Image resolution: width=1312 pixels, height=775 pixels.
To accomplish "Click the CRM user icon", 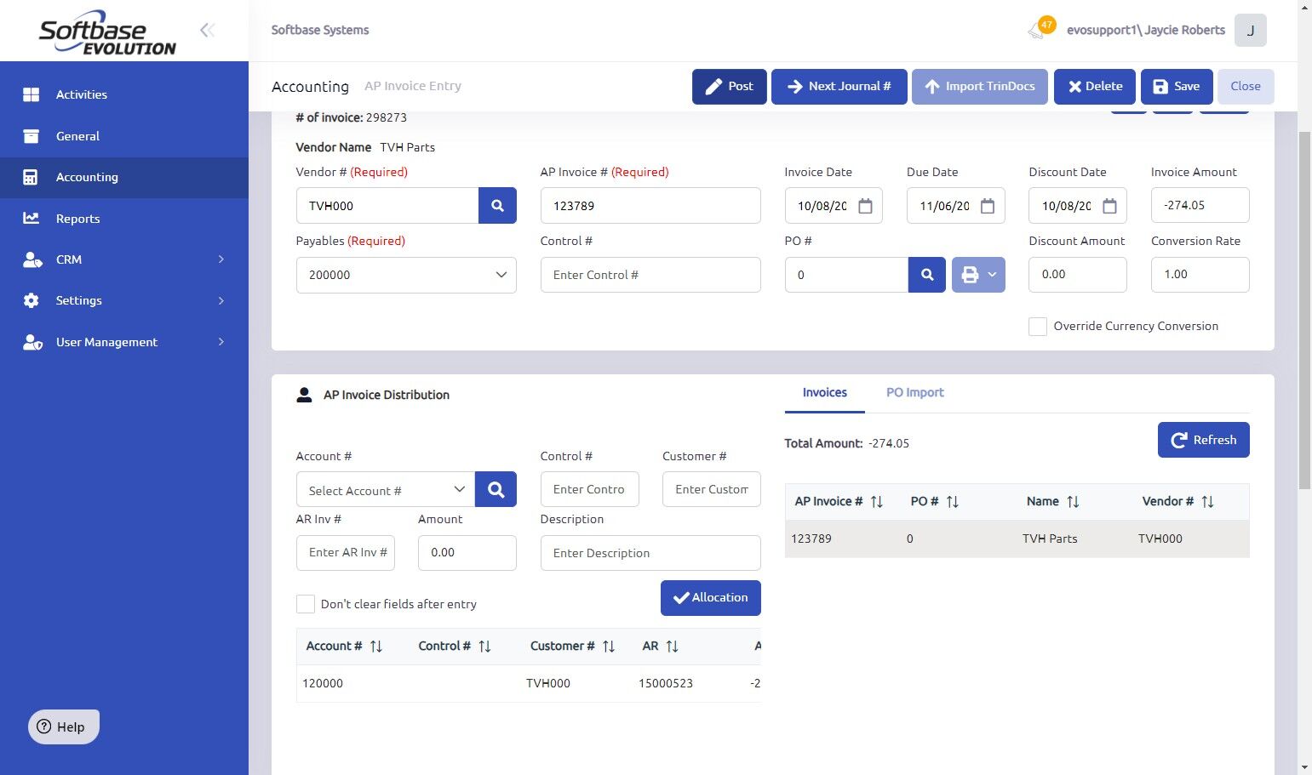I will (32, 259).
